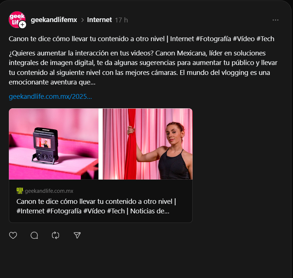Click the #Fotografía hashtag in the post

[x=213, y=39]
